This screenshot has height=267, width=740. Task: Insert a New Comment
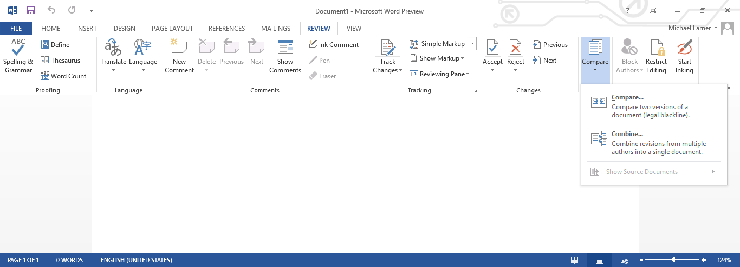click(x=179, y=56)
